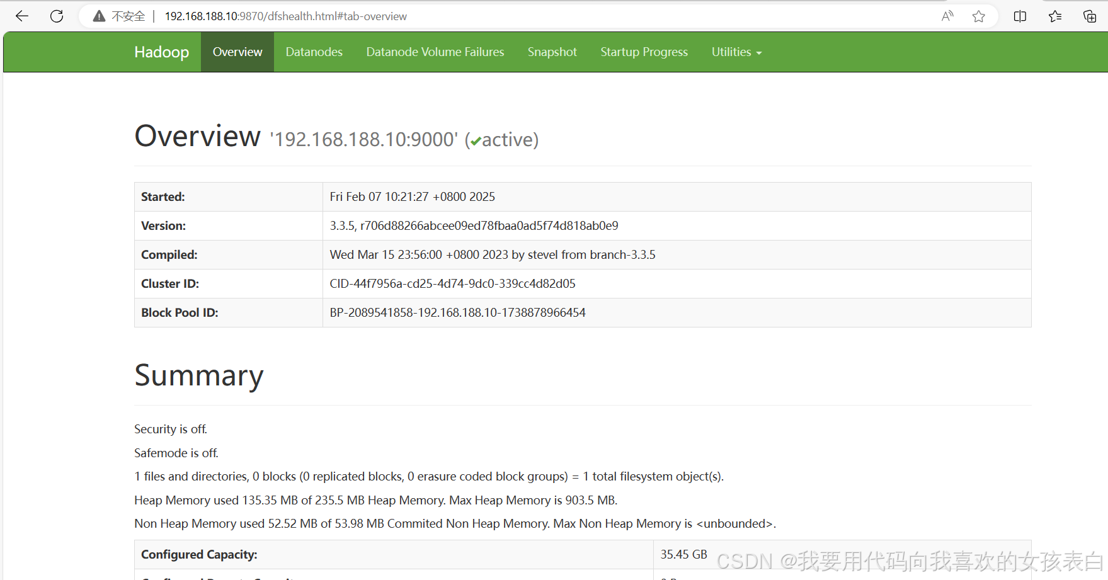Click the 不安全 security label
The image size is (1108, 580).
(129, 16)
